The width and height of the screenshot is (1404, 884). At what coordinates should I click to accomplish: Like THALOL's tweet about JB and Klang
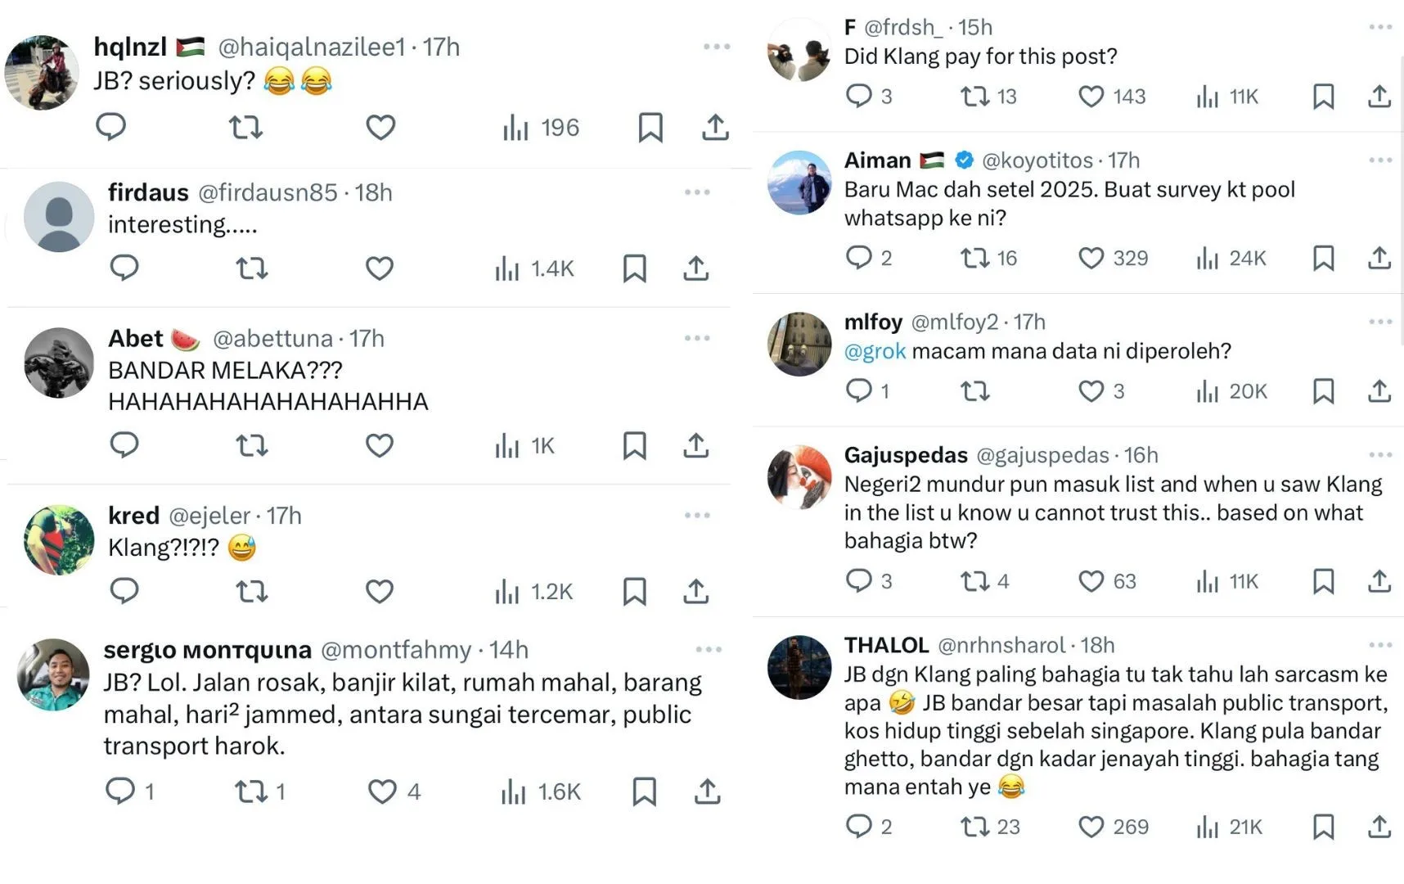coord(1091,827)
